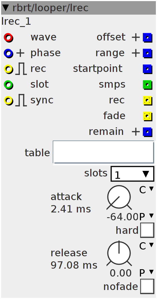The height and width of the screenshot is (299, 157).
Task: Enable the nofade checkbox
Action: click(147, 286)
